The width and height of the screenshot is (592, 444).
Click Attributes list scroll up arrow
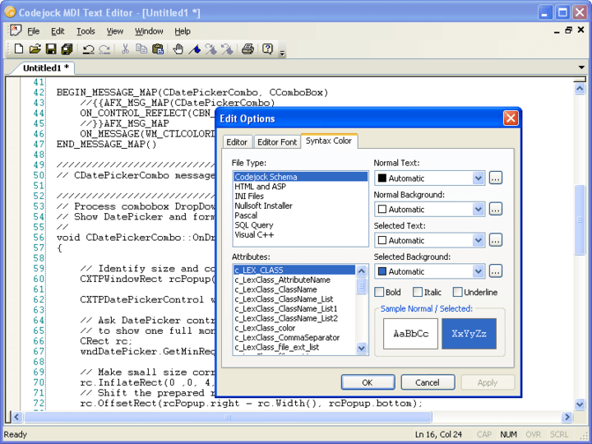(361, 271)
